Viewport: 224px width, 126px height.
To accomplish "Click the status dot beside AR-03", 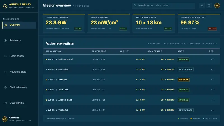I will (46, 80).
